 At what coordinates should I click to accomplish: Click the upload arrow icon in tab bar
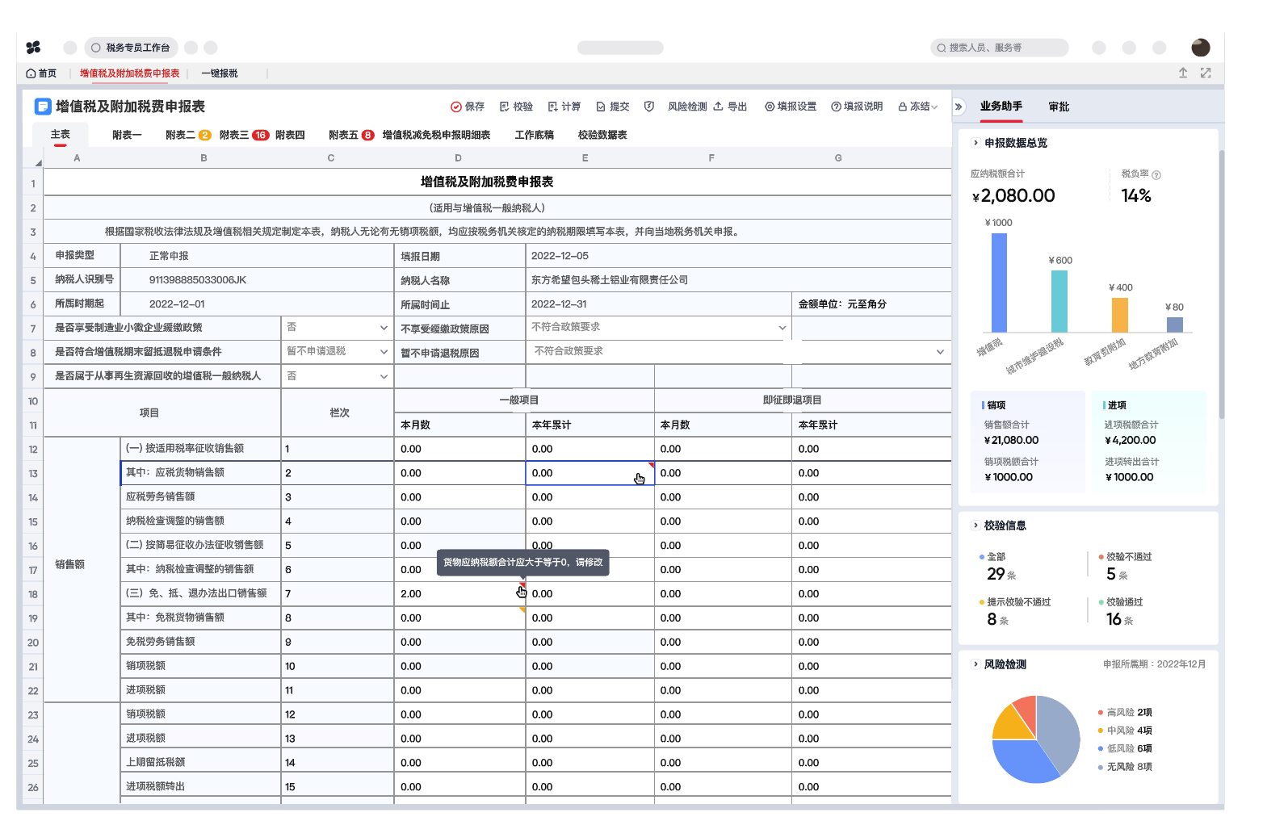tap(1183, 73)
